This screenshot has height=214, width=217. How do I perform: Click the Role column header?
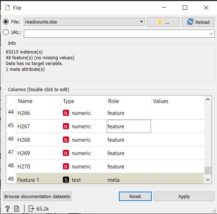coord(129,101)
